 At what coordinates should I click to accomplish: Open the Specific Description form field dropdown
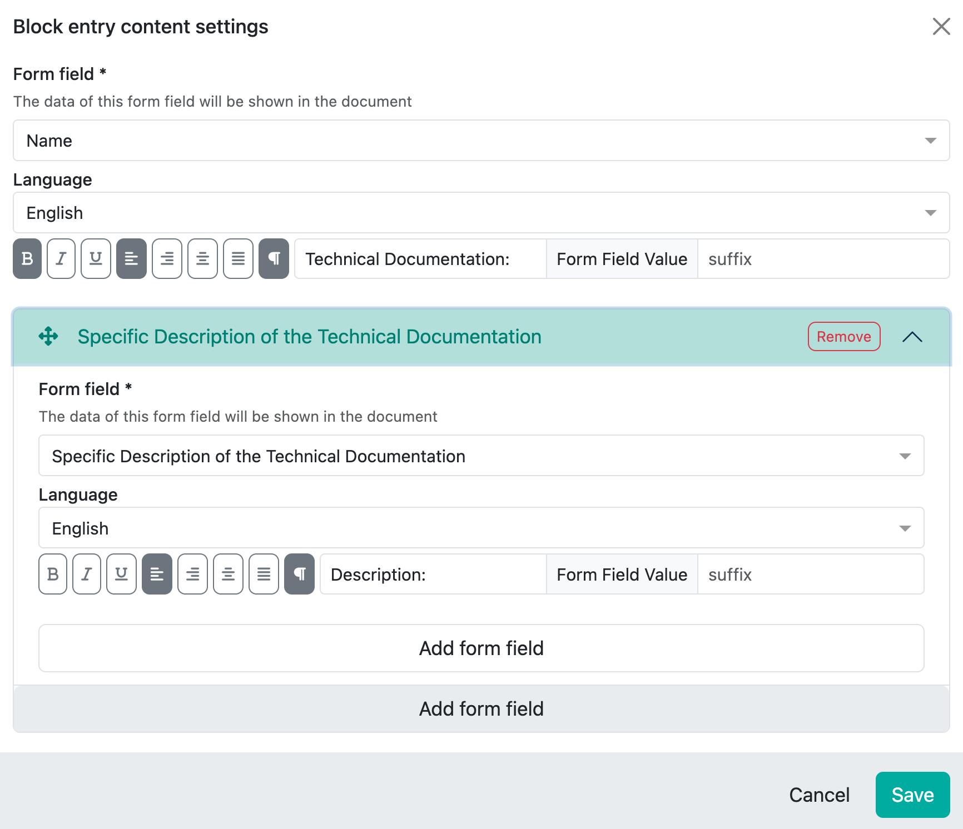481,456
